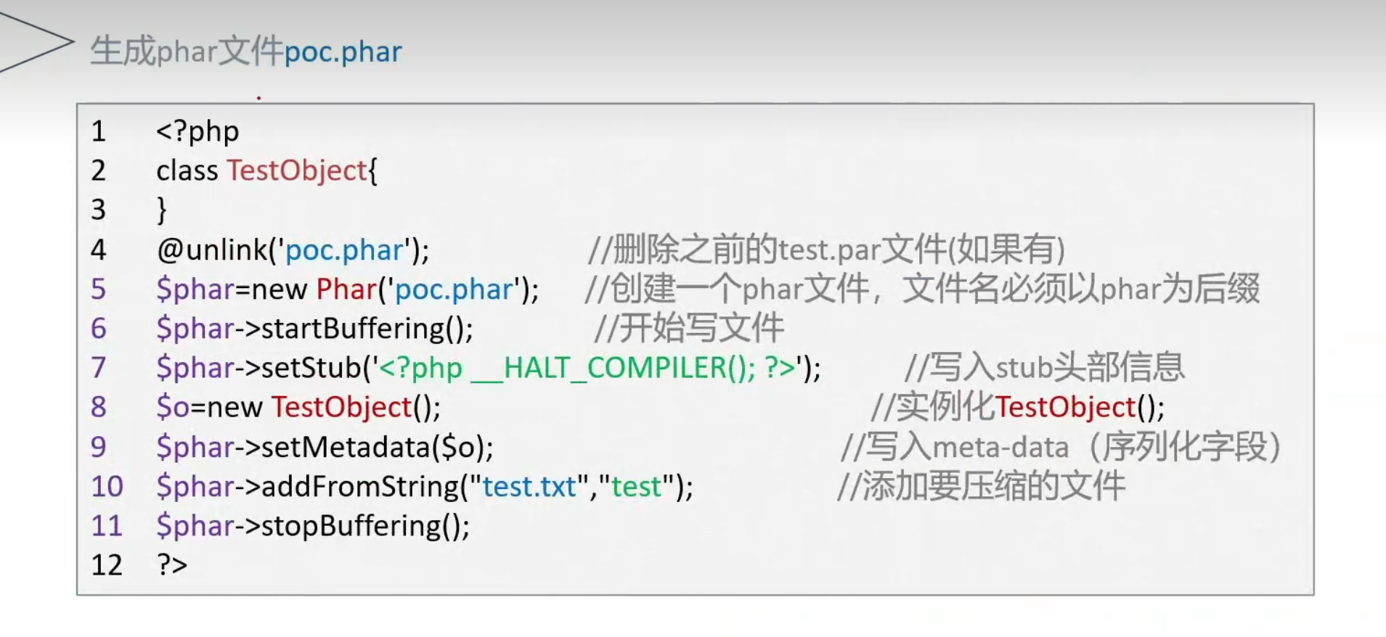
Task: Click the $o variable assignment on line 8
Action: tap(174, 407)
